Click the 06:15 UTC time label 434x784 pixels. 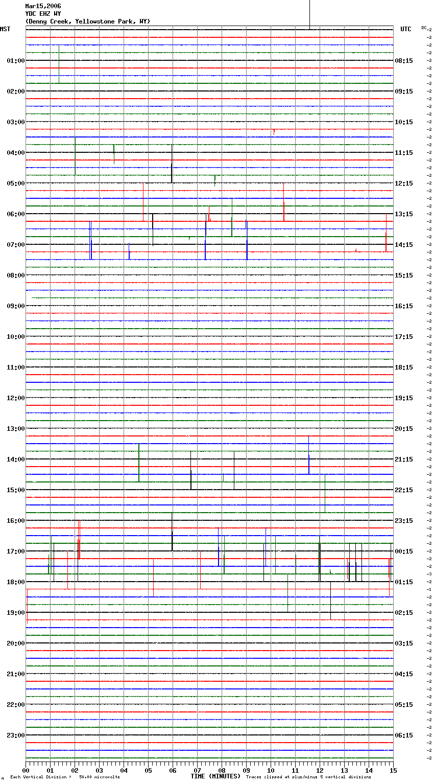tap(404, 735)
